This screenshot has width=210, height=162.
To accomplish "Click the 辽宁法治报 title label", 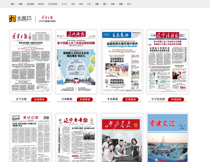I will [158, 99].
